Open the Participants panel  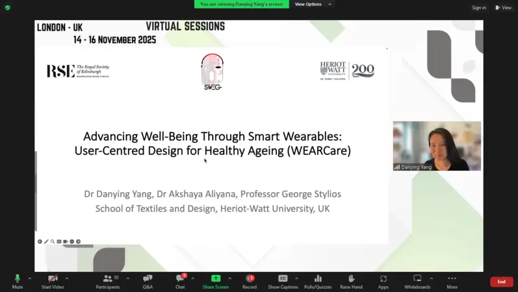click(107, 279)
